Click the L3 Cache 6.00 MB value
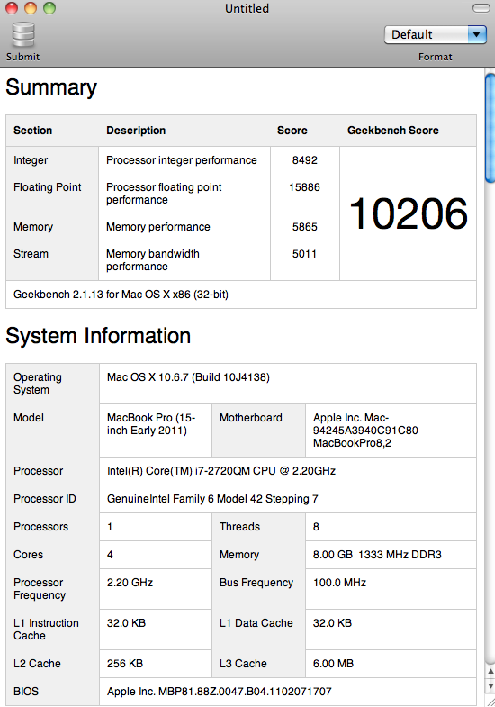Image resolution: width=495 pixels, height=707 pixels. (333, 664)
